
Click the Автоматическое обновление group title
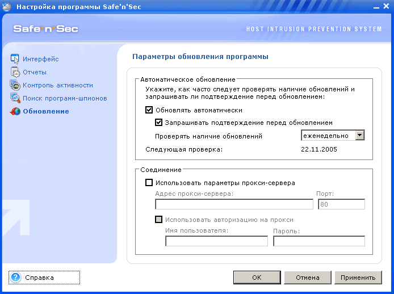[188, 79]
